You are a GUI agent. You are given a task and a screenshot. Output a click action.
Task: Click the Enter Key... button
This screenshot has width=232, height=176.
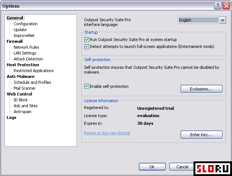(201, 135)
